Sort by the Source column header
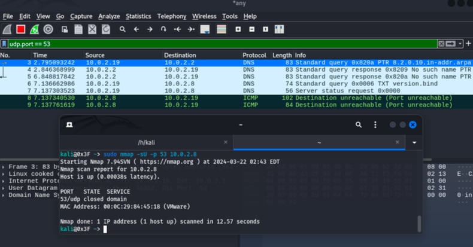Screen dimensions: 473x247 pos(123,55)
